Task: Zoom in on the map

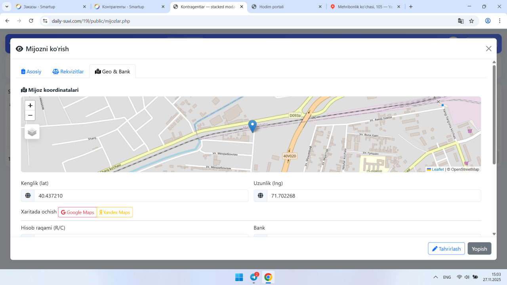Action: point(30,105)
